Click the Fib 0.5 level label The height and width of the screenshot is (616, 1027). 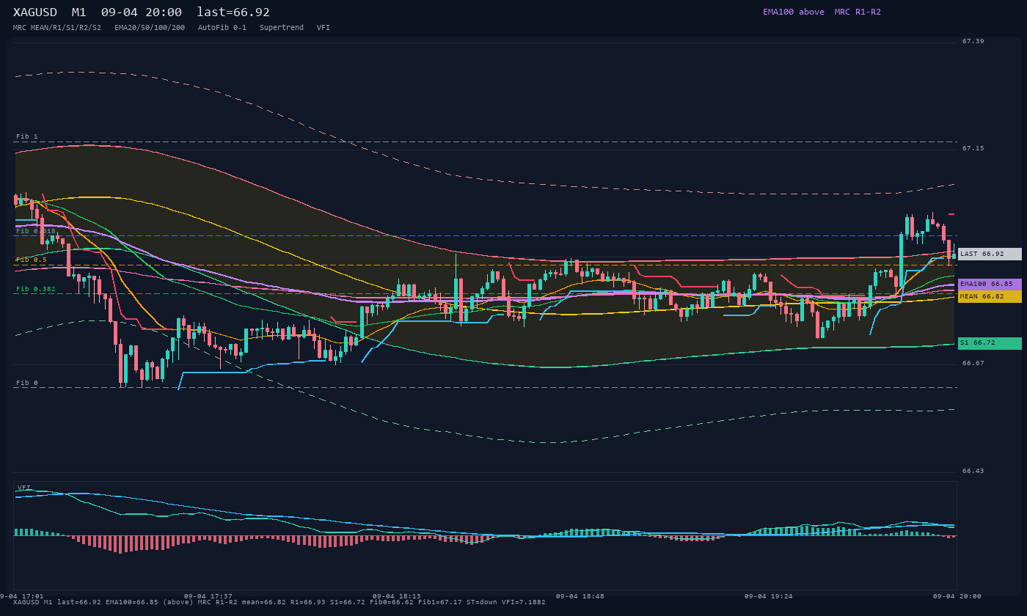click(32, 260)
